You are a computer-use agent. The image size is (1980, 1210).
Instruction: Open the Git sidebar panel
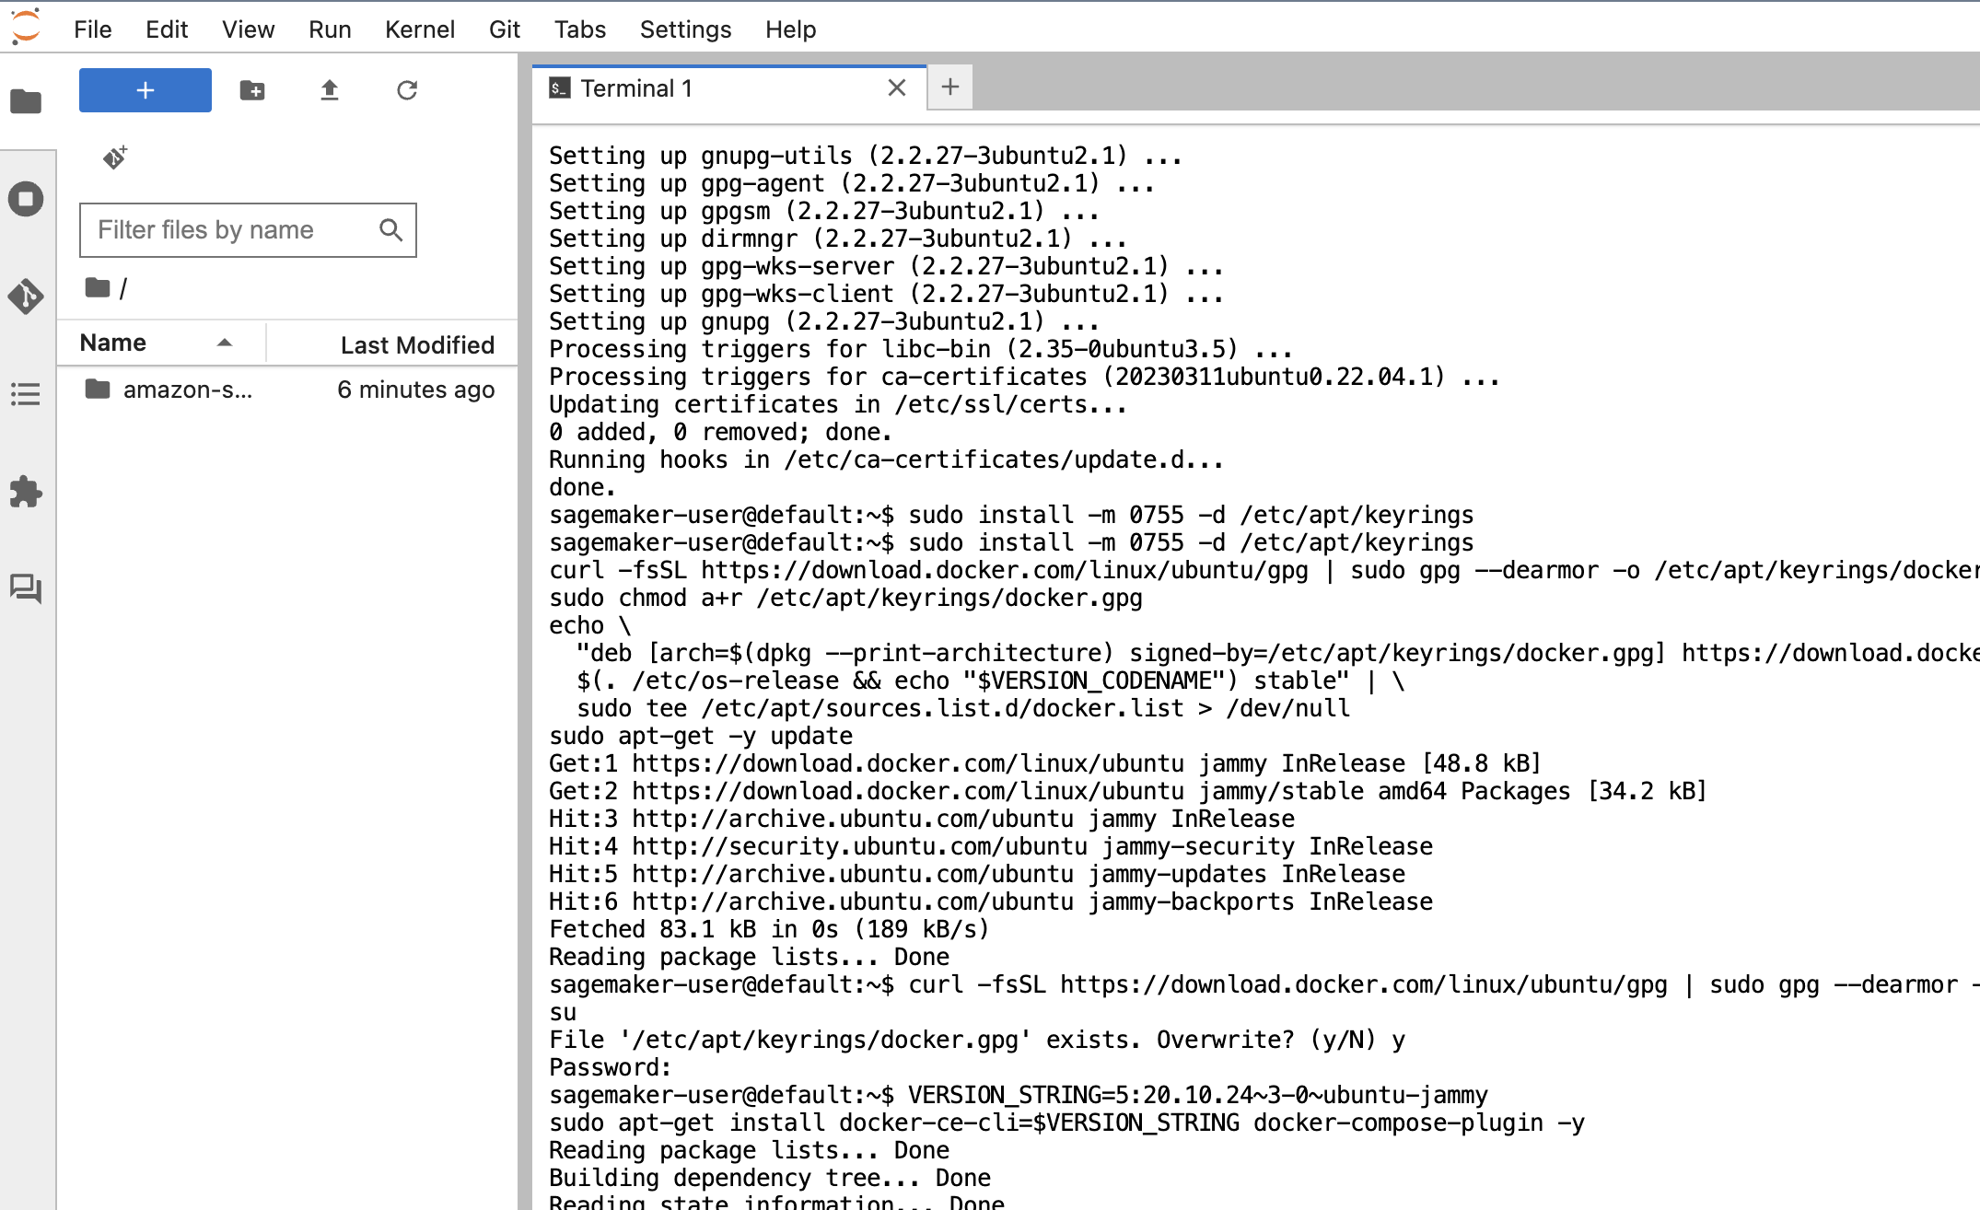click(27, 297)
